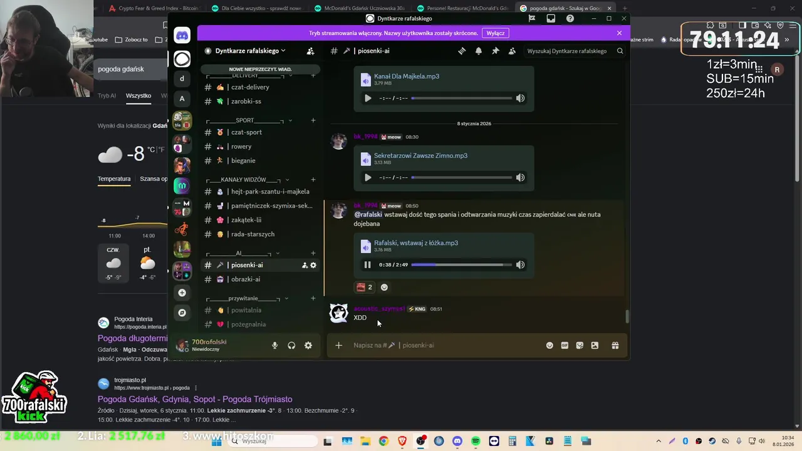Open user settings gear icon
Viewport: 802px width, 451px height.
[308, 345]
